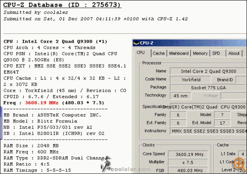Select the Memory tab
The width and height of the screenshot is (247, 174).
click(x=200, y=53)
